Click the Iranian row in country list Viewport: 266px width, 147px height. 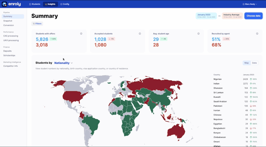click(x=235, y=110)
